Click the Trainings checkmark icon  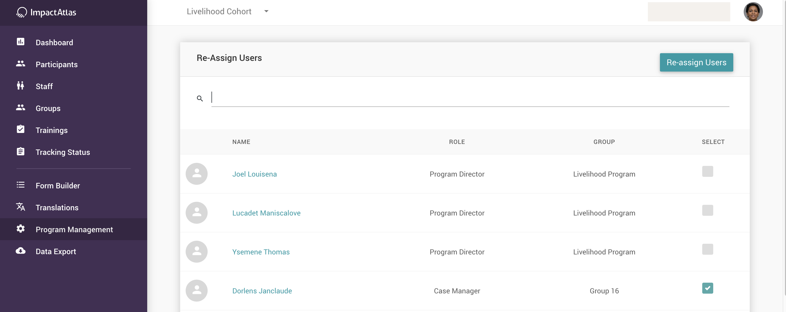click(x=20, y=129)
